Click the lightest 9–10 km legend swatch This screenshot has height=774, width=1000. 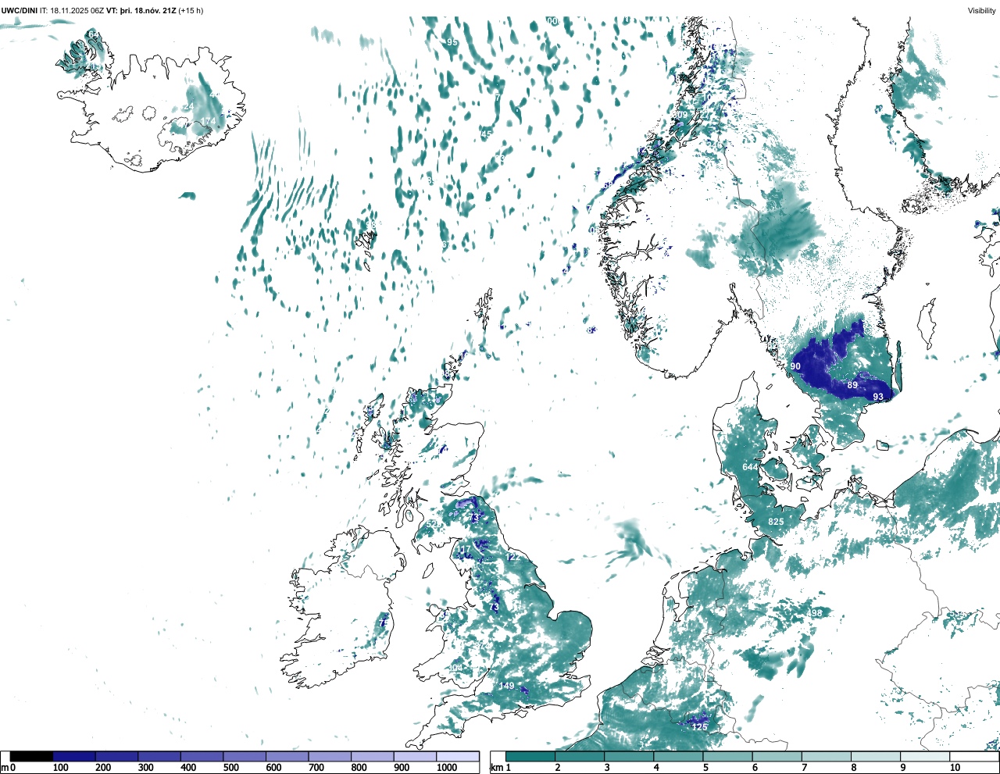(x=925, y=757)
